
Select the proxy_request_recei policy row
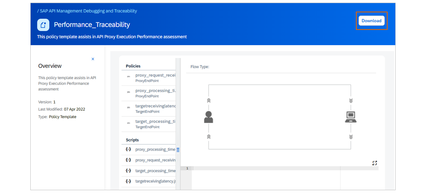pyautogui.click(x=149, y=78)
